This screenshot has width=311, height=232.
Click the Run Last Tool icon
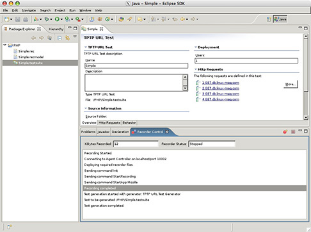(67, 19)
